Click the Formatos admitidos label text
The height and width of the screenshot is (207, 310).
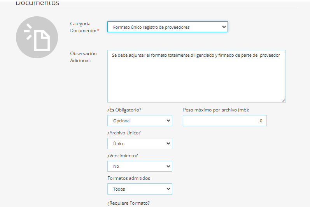tap(129, 178)
